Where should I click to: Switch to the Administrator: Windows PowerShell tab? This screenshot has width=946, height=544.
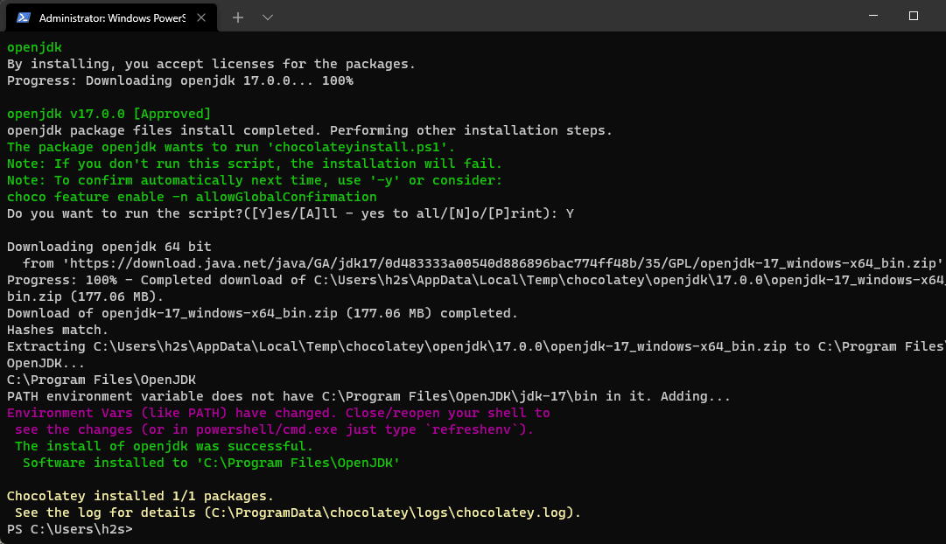114,17
